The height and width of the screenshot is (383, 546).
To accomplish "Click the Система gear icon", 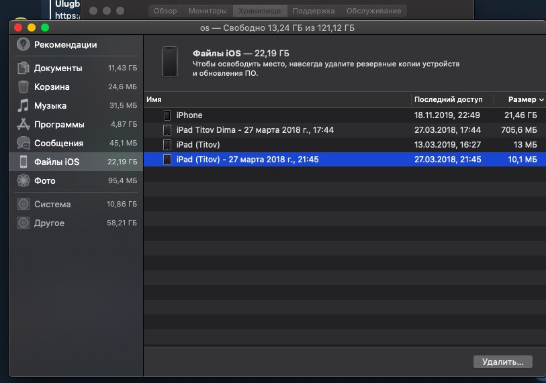I will [x=24, y=204].
